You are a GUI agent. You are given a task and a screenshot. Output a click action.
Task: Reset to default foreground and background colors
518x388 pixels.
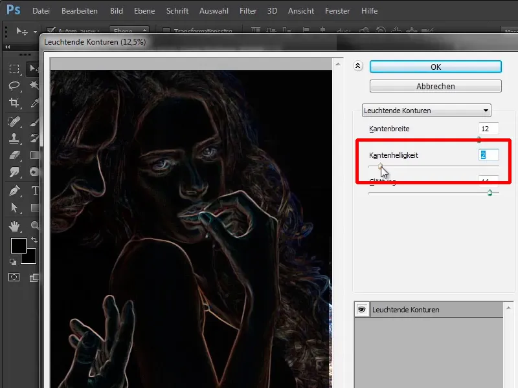coord(13,262)
